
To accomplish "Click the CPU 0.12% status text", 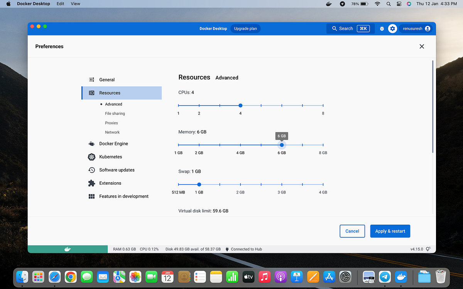I will (149, 249).
